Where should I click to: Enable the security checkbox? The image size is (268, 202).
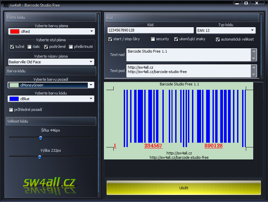click(153, 39)
